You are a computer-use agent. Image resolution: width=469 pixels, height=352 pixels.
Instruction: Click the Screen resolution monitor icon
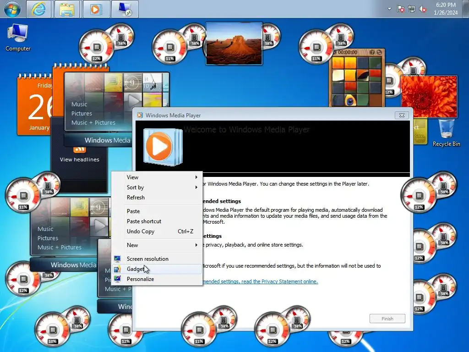117,258
